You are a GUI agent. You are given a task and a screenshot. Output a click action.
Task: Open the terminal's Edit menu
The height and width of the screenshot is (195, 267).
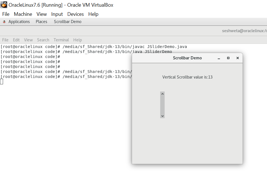click(16, 40)
